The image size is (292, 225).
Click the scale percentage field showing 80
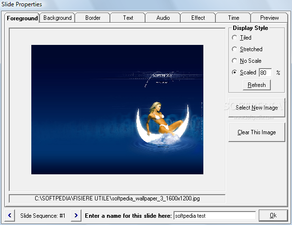point(265,72)
